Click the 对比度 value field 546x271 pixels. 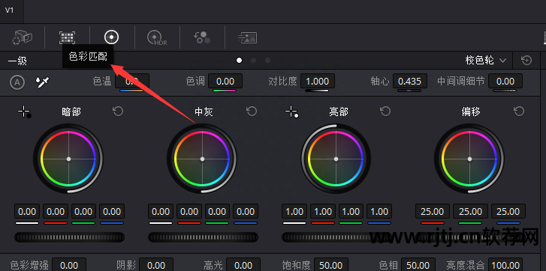(x=318, y=82)
